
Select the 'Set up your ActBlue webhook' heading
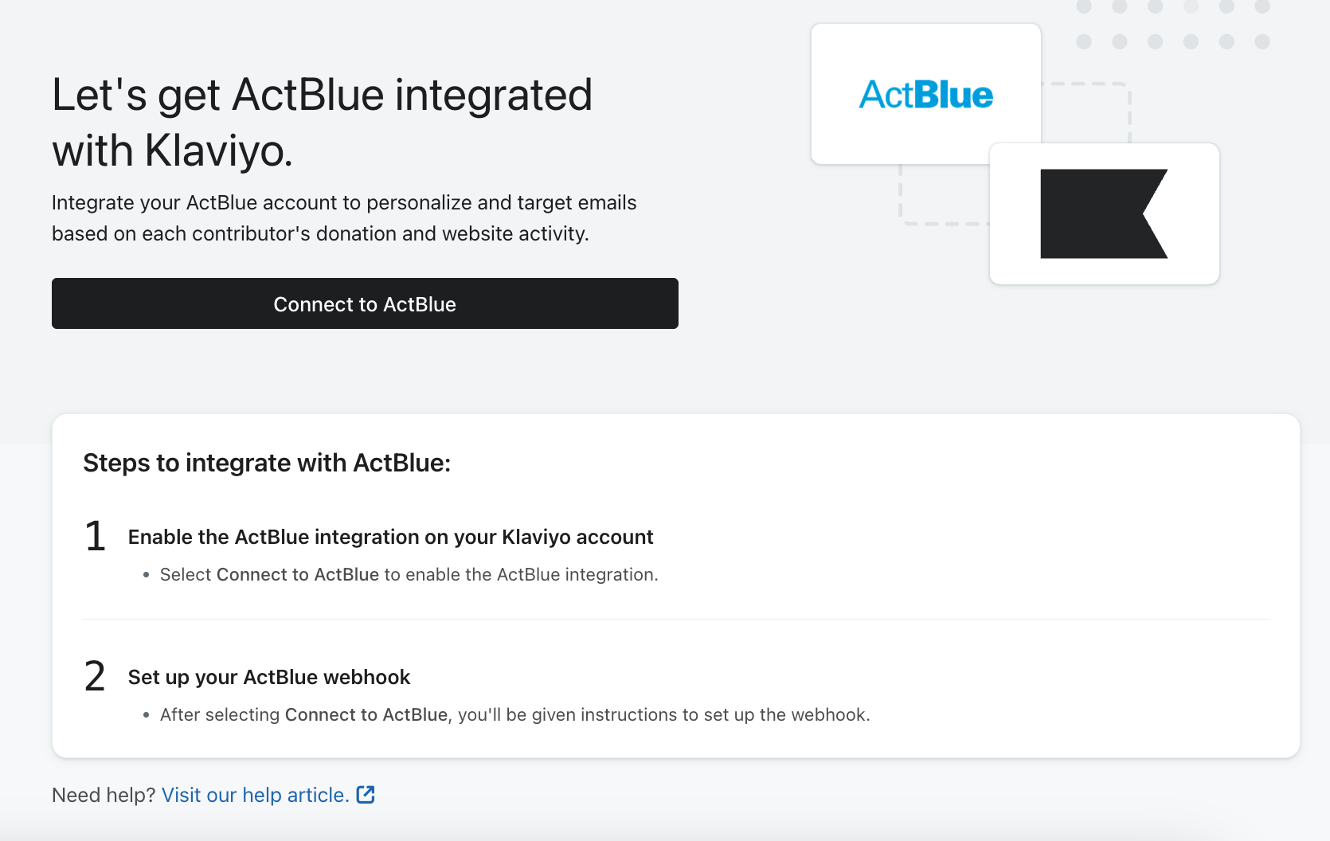(x=269, y=677)
